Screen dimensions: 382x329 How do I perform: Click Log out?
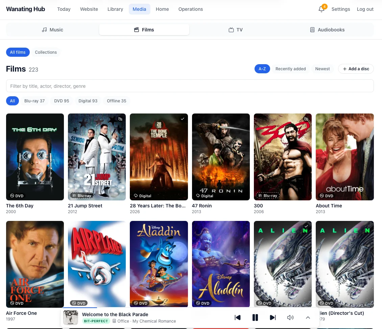coord(365,9)
